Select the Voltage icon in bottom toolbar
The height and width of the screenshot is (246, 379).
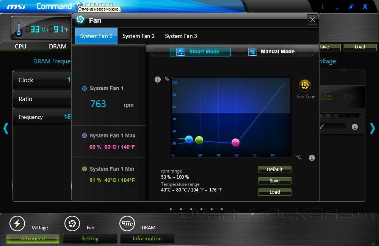[x=17, y=224]
